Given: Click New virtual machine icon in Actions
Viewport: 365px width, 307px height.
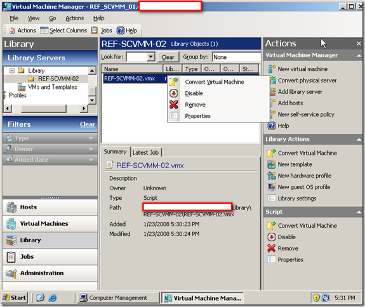Looking at the screenshot, I should pyautogui.click(x=272, y=69).
